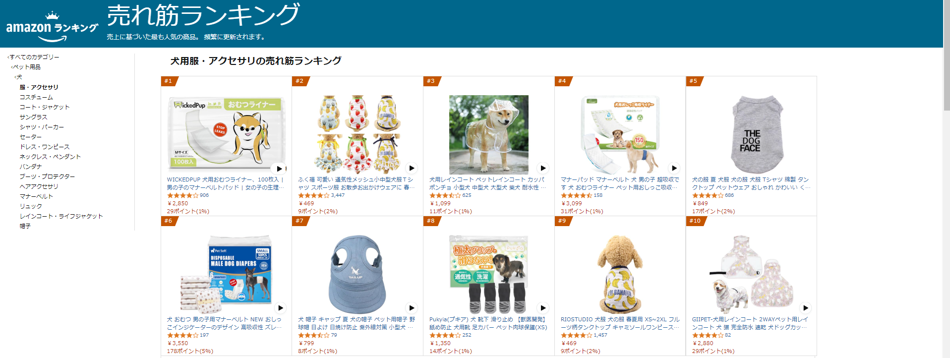Select the コスチューム subcategory
Viewport: 950px width, 358px height.
point(36,97)
